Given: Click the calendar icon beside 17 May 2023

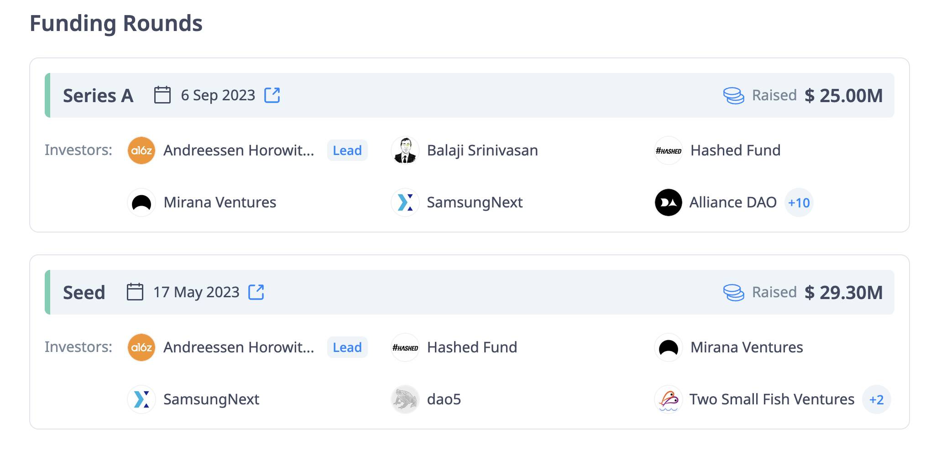Looking at the screenshot, I should 135,292.
